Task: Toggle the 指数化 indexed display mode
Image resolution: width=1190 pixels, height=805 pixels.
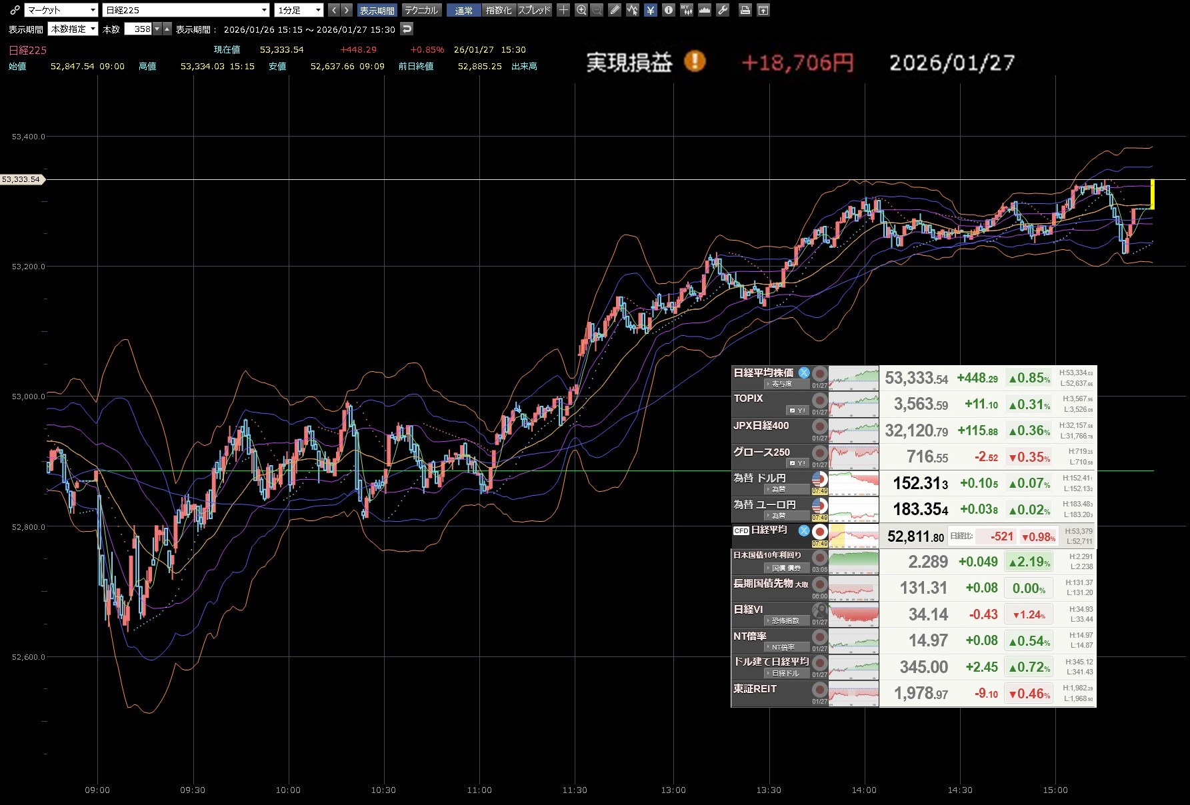Action: [x=499, y=10]
